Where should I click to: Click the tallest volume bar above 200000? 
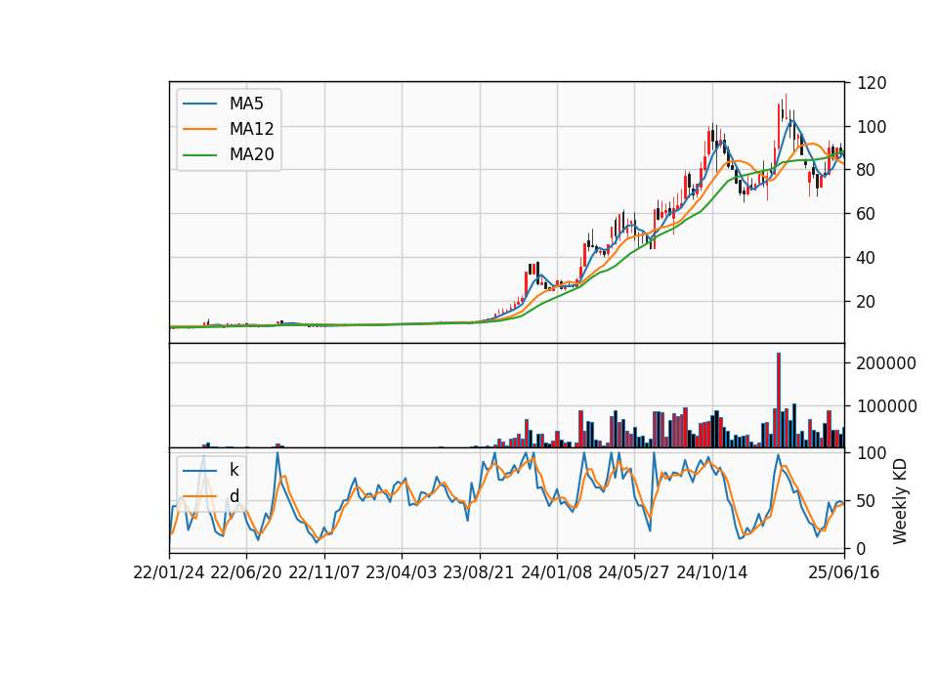pos(779,400)
